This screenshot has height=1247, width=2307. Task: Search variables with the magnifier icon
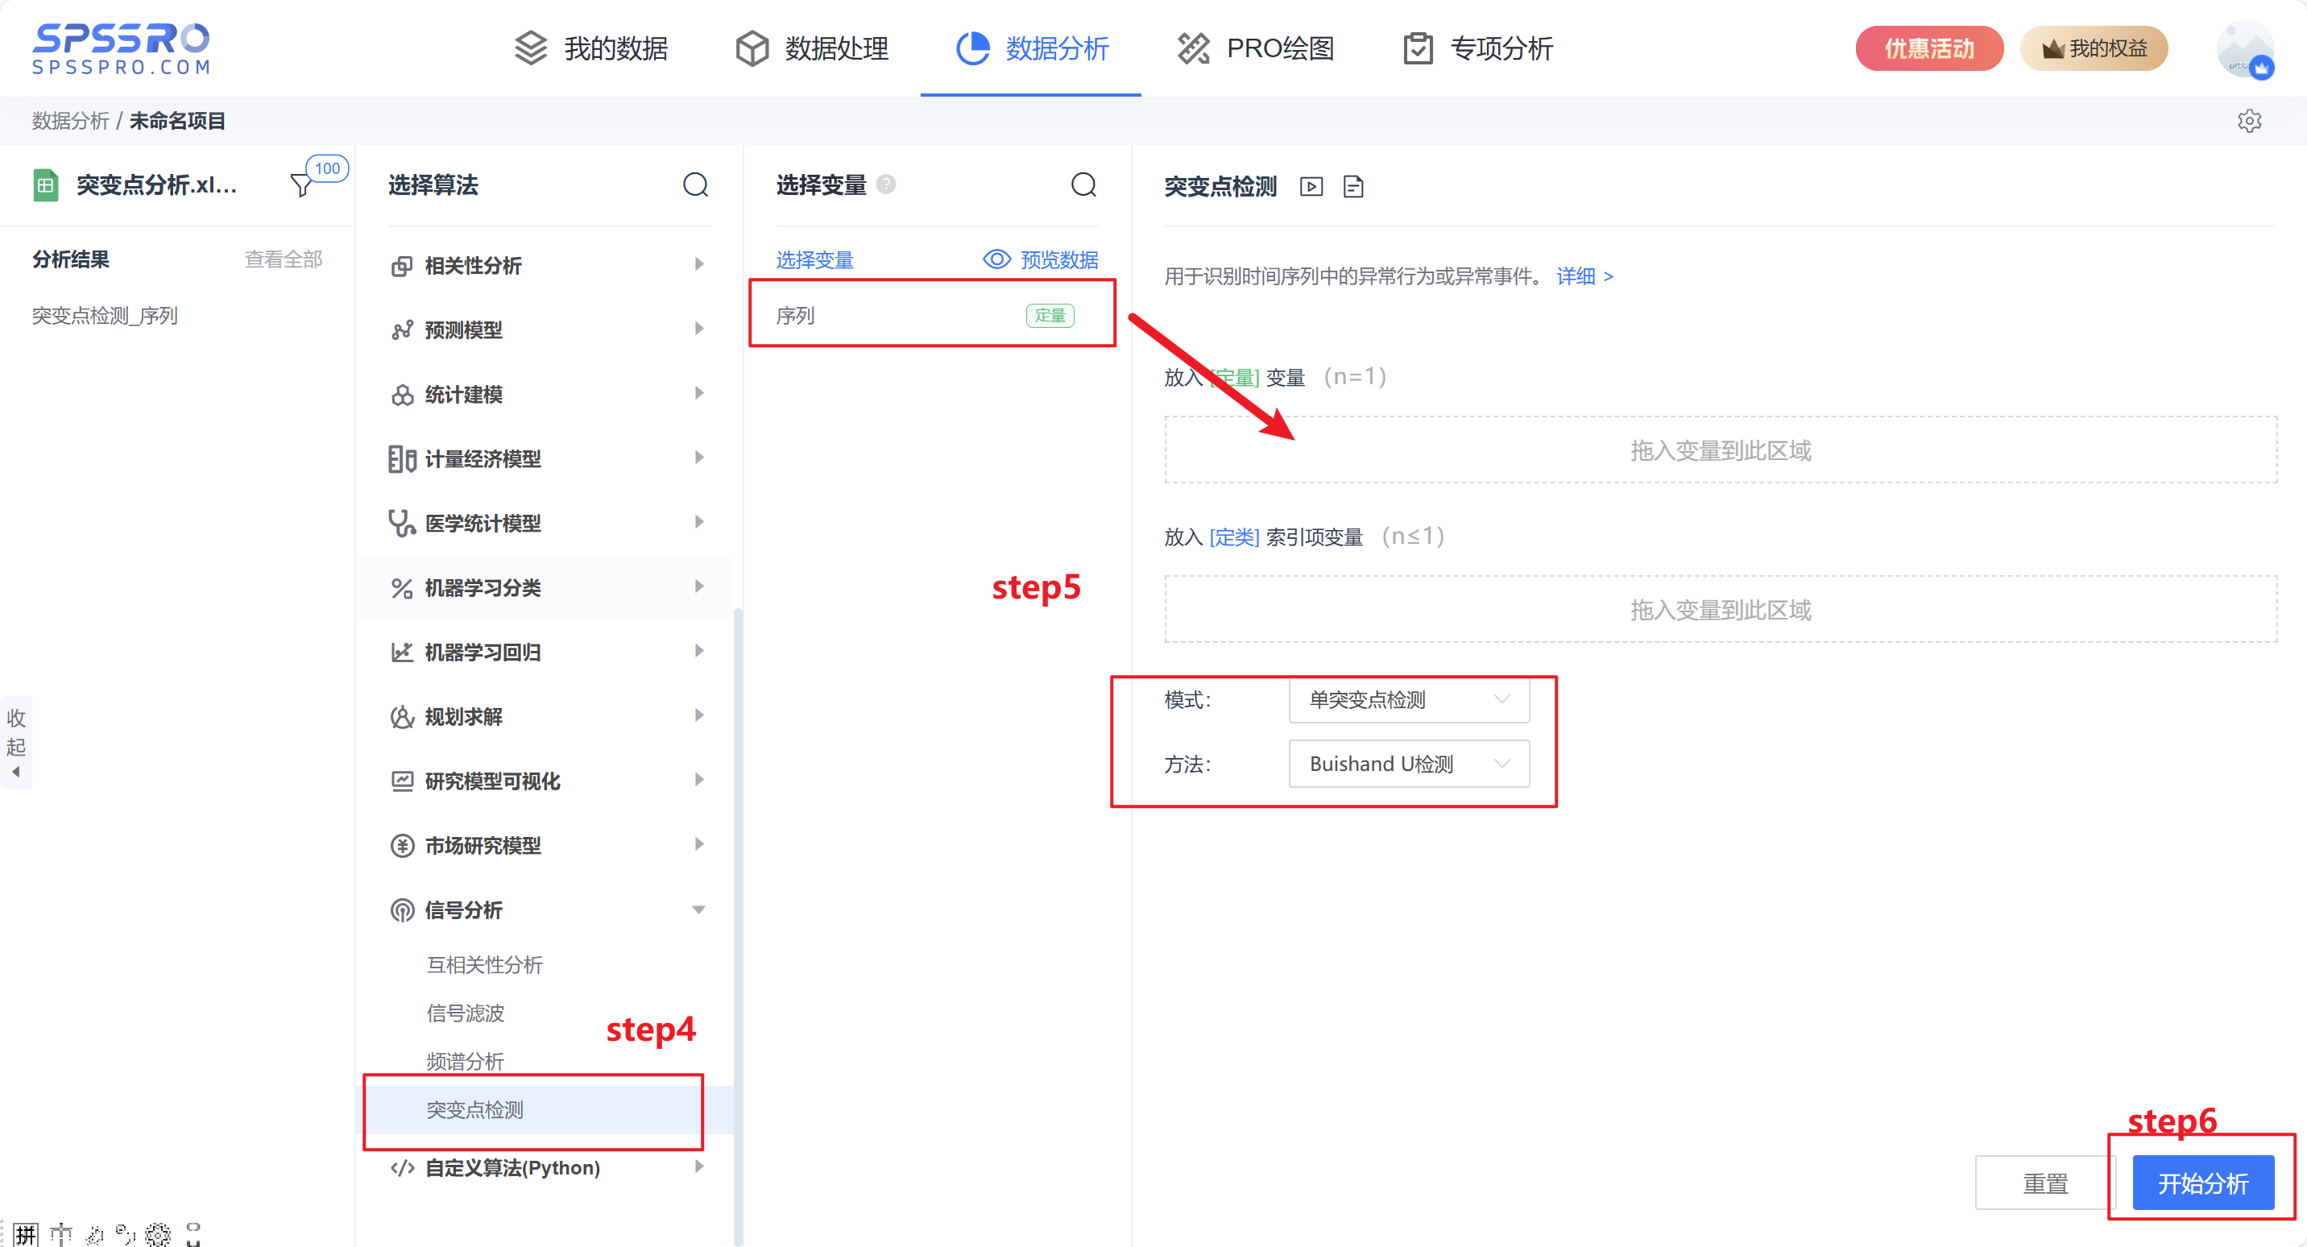[x=1083, y=184]
